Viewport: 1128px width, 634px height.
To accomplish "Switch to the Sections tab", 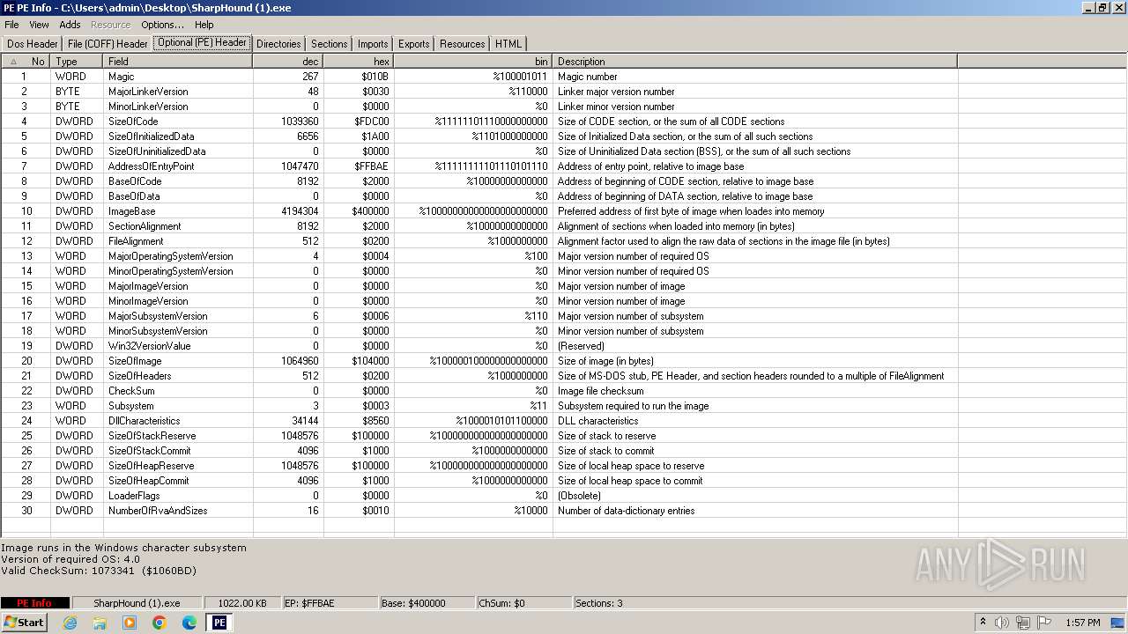I will coord(330,43).
